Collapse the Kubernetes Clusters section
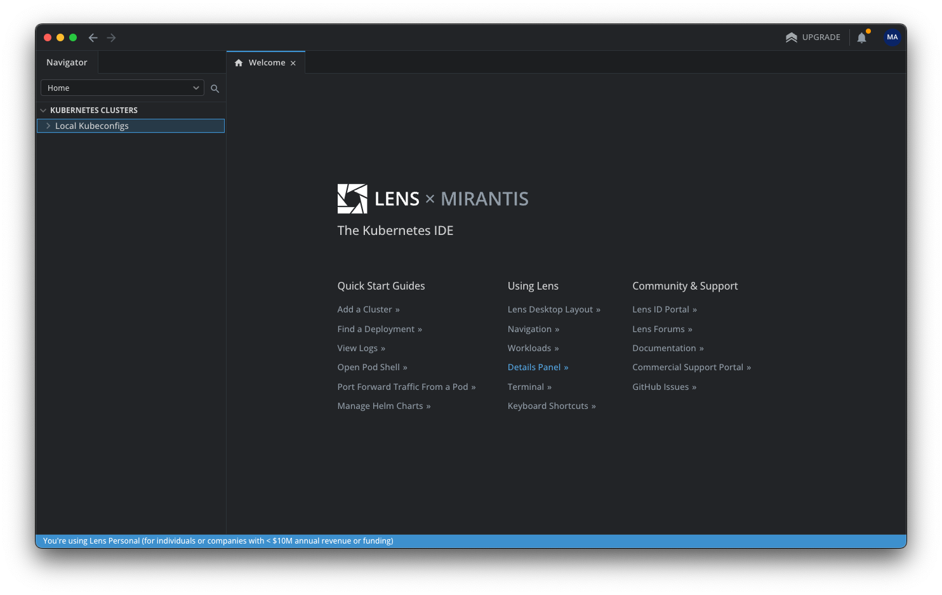Screen dimensions: 942x595 coord(43,110)
